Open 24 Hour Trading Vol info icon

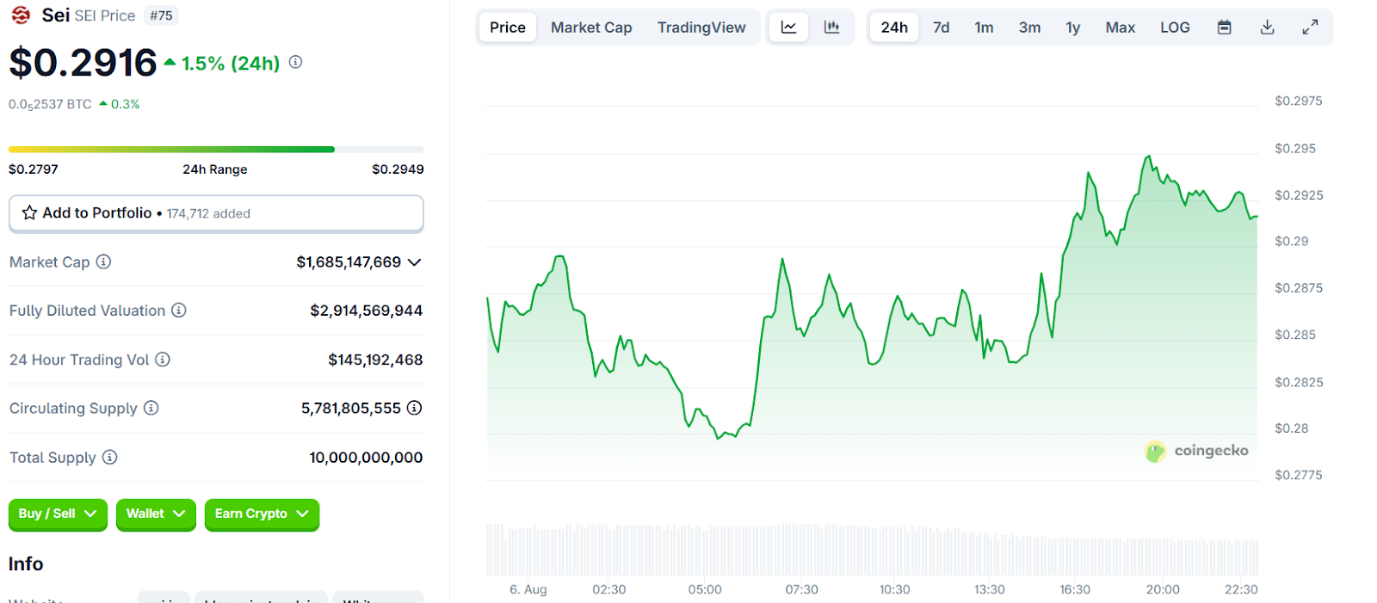pos(163,359)
